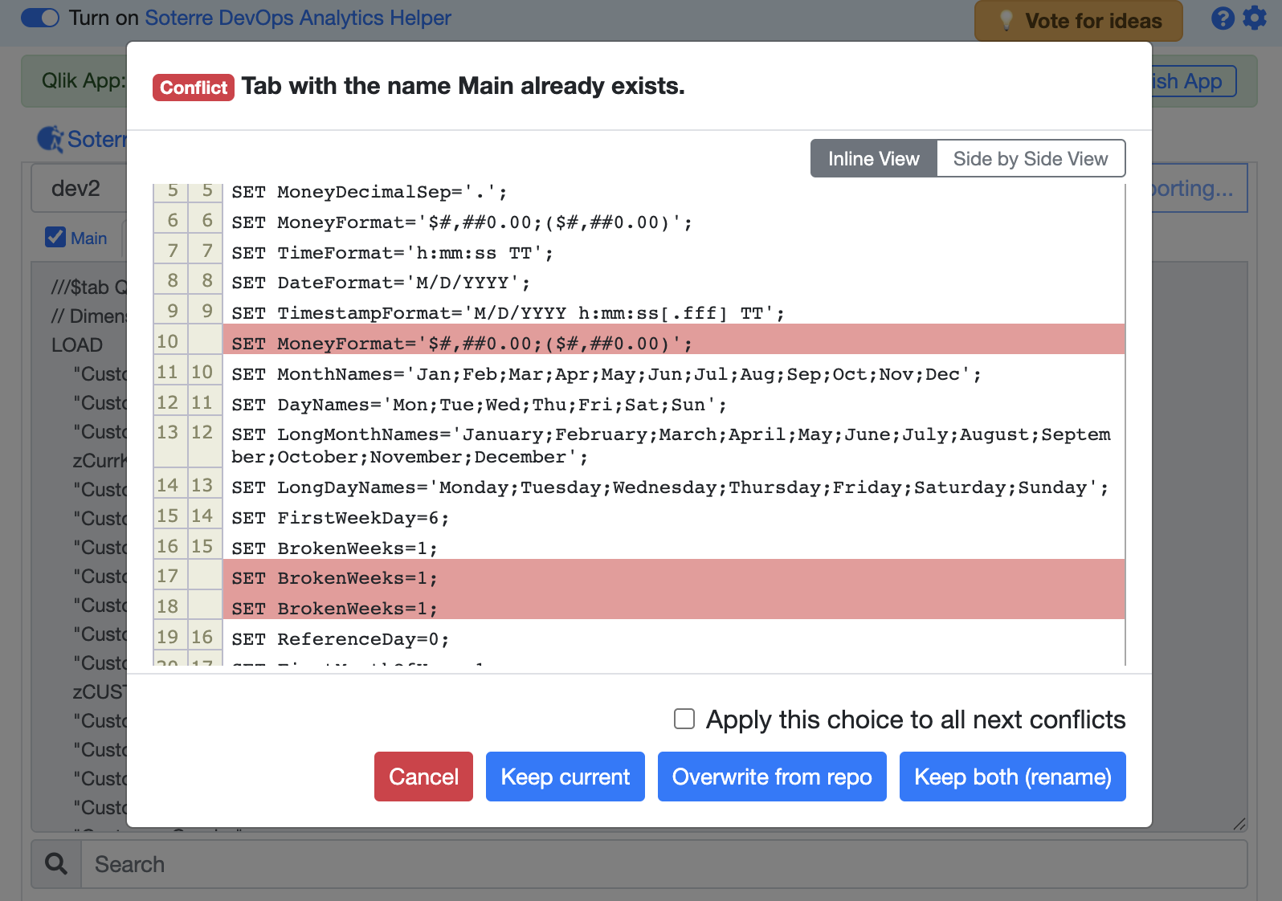Open the settings gear icon
1282x901 pixels.
pos(1255,18)
